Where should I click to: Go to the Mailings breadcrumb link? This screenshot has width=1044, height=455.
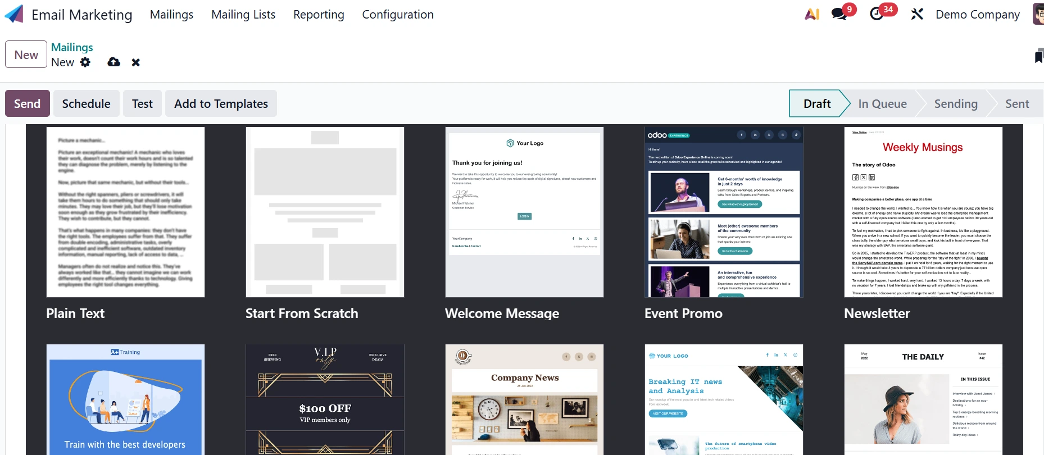72,47
